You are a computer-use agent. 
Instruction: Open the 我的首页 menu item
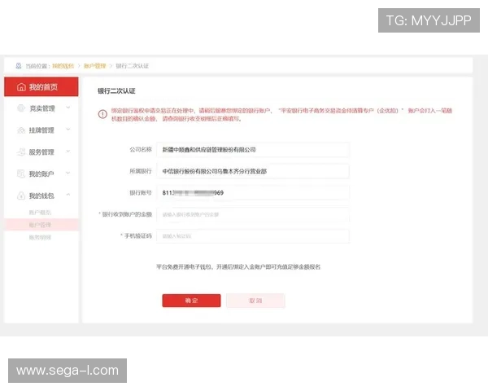41,86
